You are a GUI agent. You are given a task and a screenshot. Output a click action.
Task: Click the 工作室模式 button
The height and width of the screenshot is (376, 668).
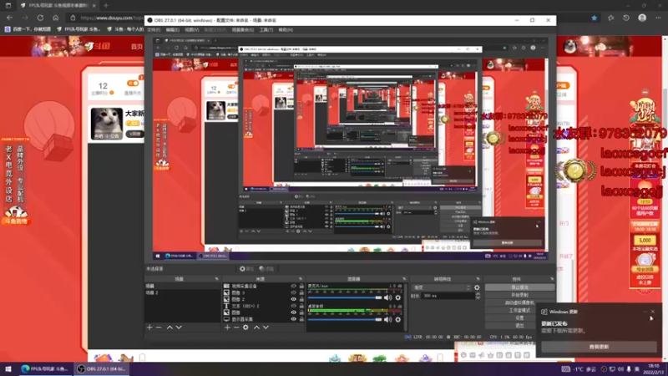click(x=519, y=310)
